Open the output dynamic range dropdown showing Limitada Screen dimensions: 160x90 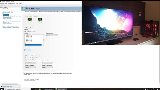coord(48,67)
